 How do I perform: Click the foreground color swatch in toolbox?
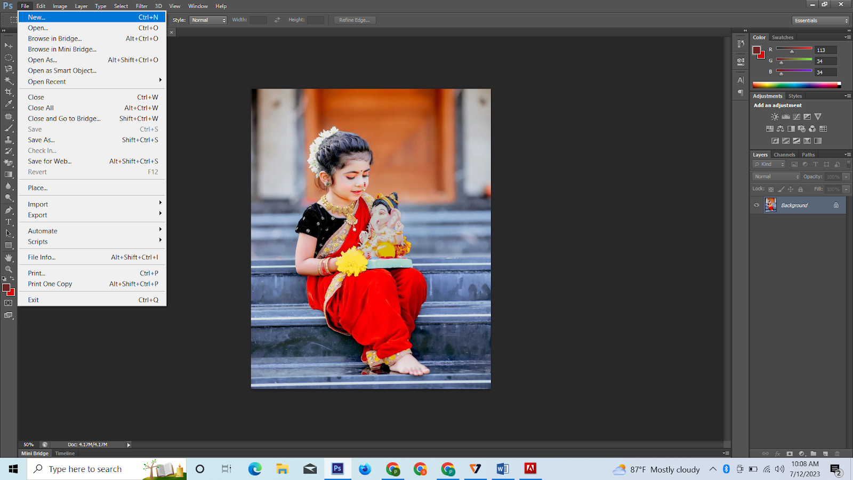[x=6, y=288]
